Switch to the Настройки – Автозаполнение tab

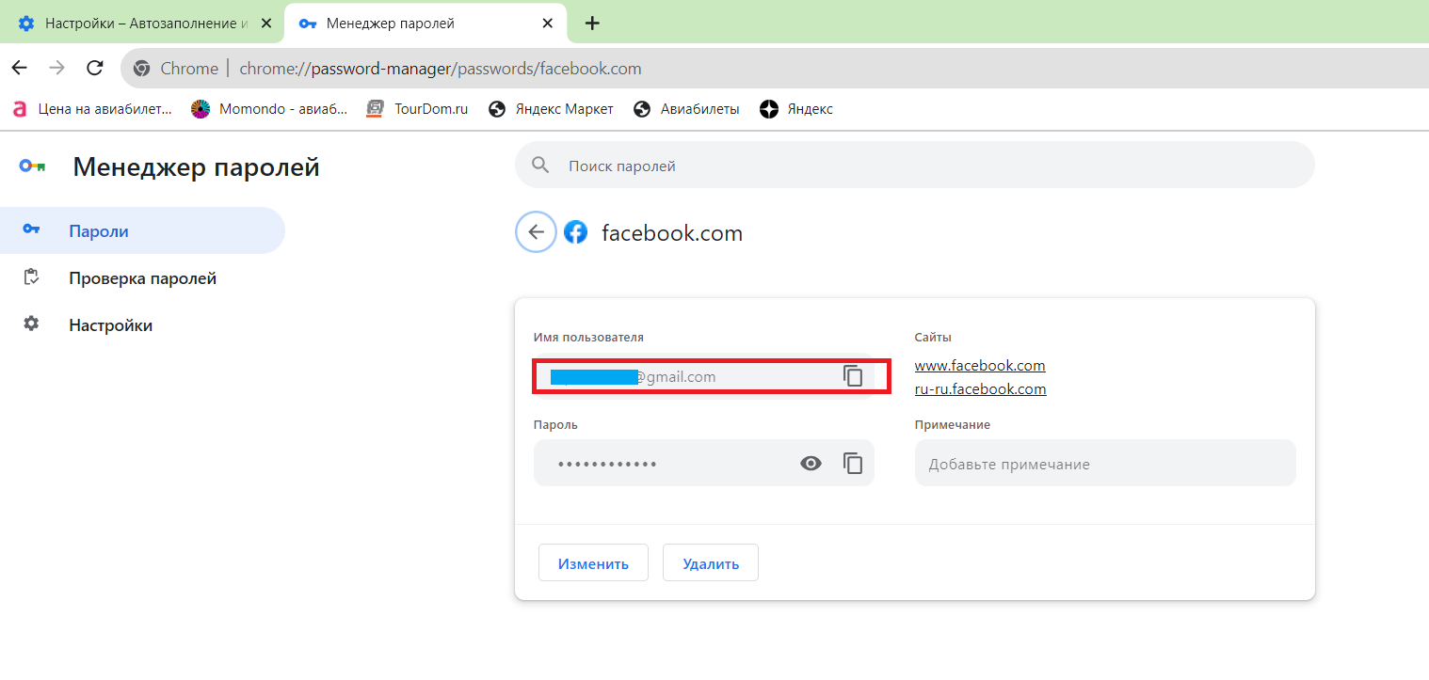(145, 24)
